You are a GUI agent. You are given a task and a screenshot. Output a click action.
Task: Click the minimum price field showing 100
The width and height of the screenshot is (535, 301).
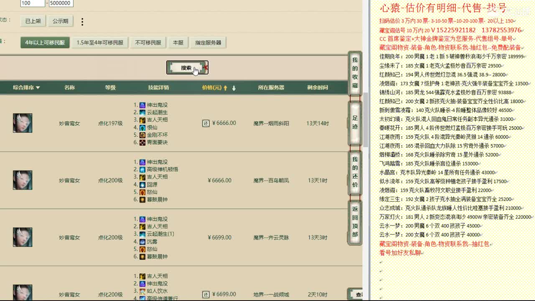[33, 3]
